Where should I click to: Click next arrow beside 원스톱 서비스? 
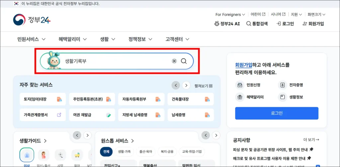pos(216,135)
